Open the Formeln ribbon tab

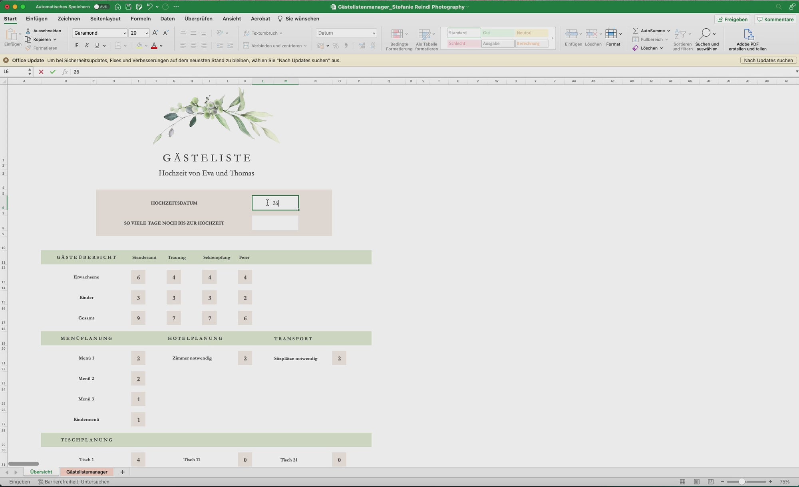coord(141,19)
